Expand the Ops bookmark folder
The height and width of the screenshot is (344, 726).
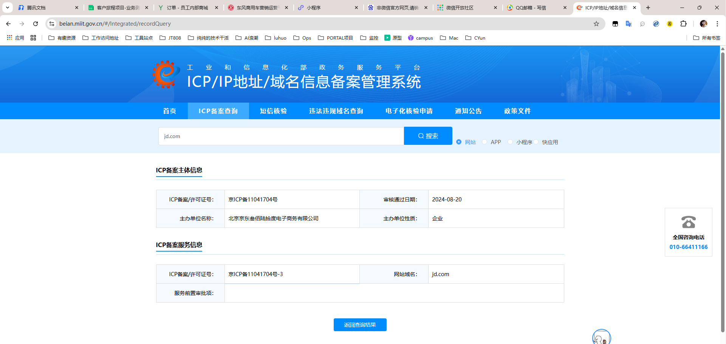click(302, 38)
